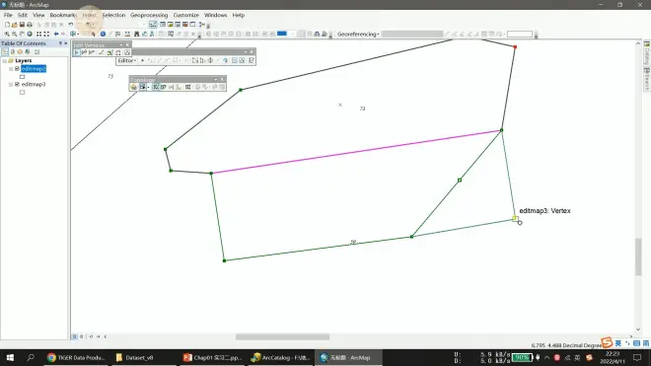Viewport: 651px width, 366px height.
Task: Save the map document
Action: click(x=22, y=25)
